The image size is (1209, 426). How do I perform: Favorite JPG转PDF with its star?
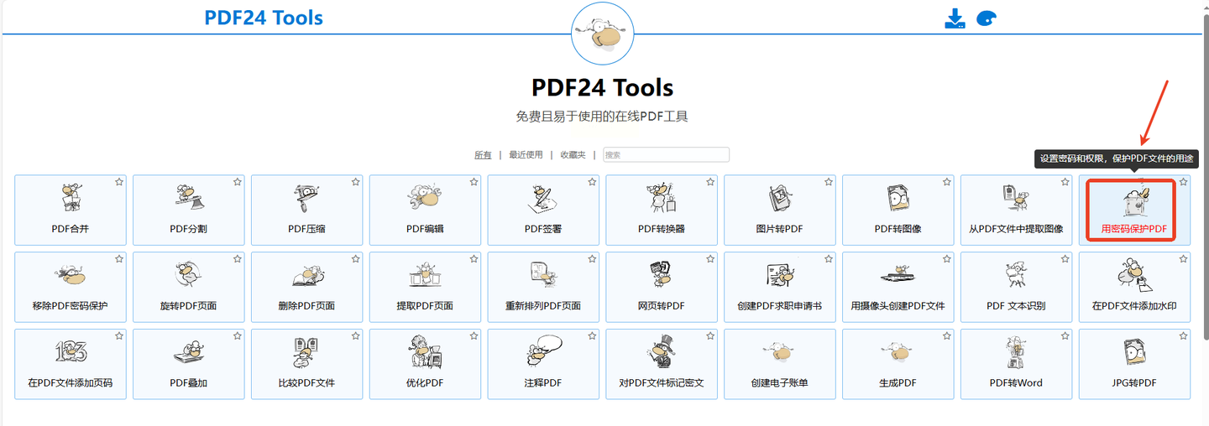click(1184, 335)
